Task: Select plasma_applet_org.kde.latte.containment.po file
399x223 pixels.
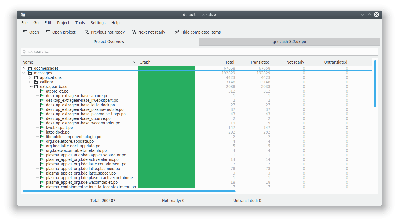Action: [86, 164]
